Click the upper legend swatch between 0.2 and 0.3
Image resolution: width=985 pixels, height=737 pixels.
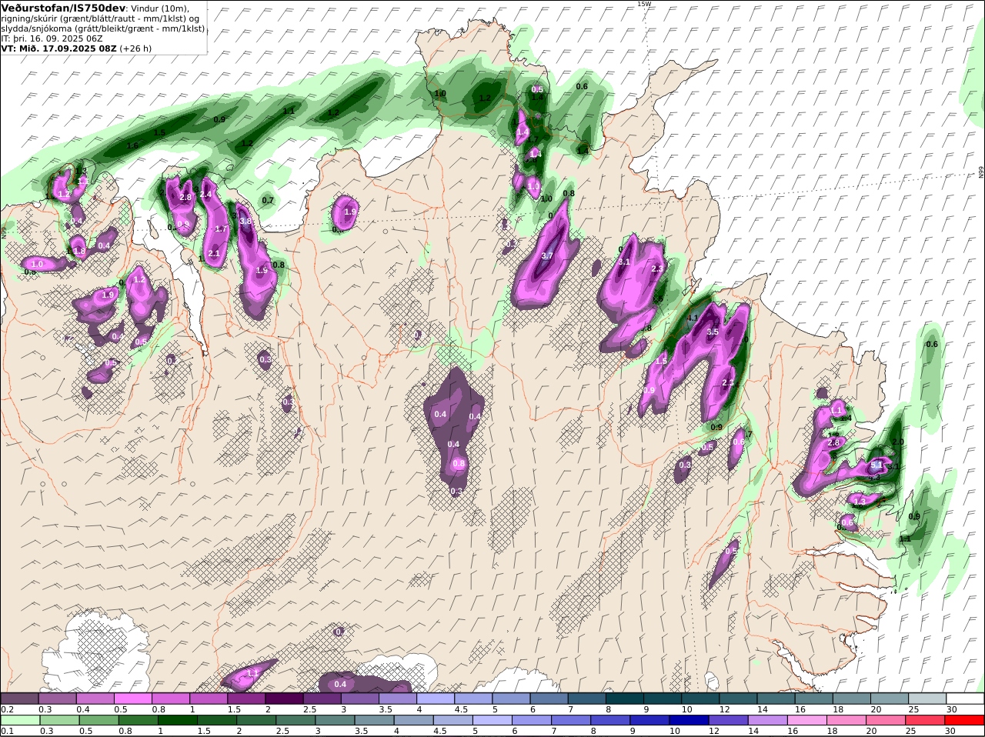pyautogui.click(x=19, y=699)
